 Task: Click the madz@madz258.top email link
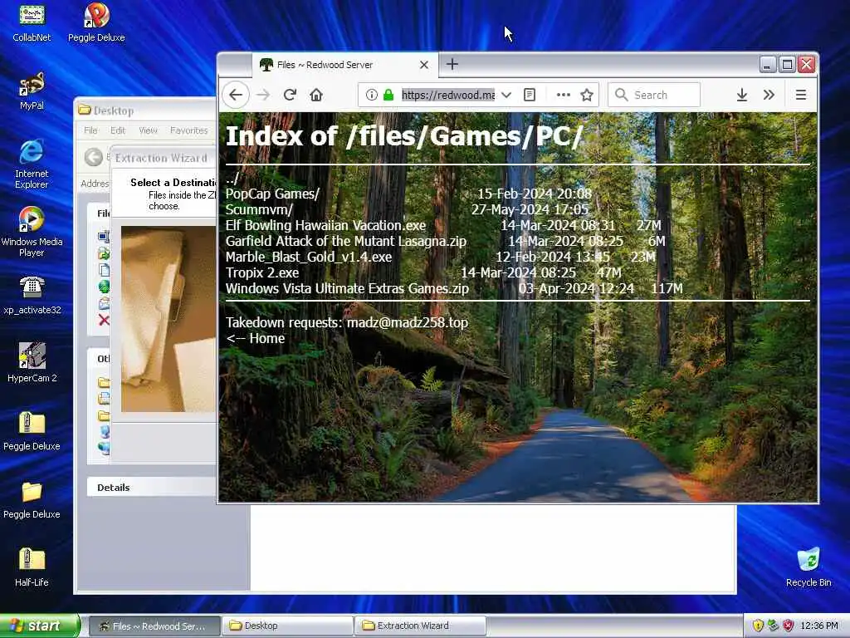tap(407, 322)
